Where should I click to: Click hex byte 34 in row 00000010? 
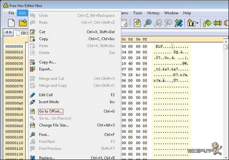tap(124, 52)
